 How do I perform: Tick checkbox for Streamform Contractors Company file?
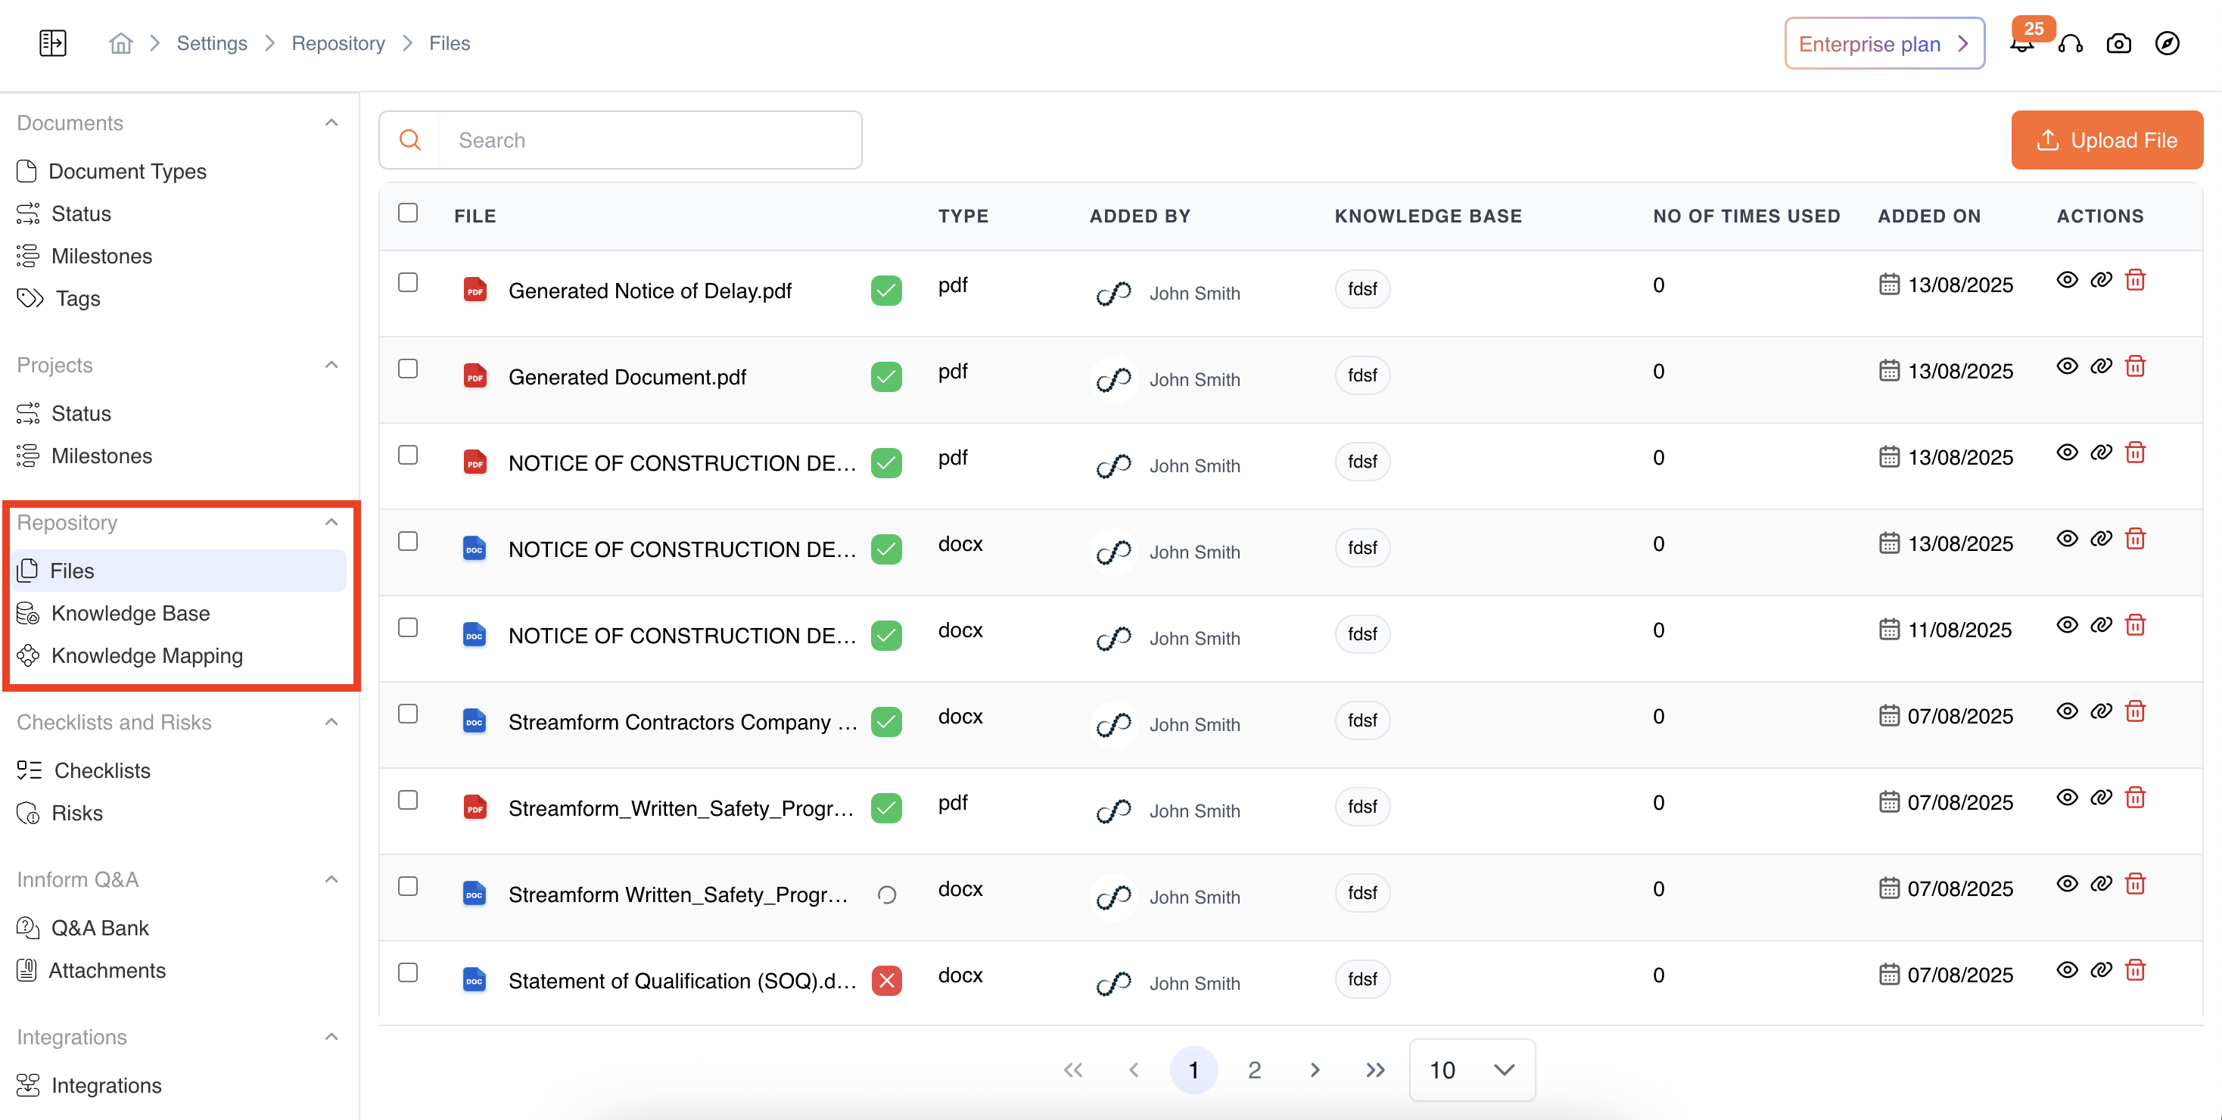(408, 714)
